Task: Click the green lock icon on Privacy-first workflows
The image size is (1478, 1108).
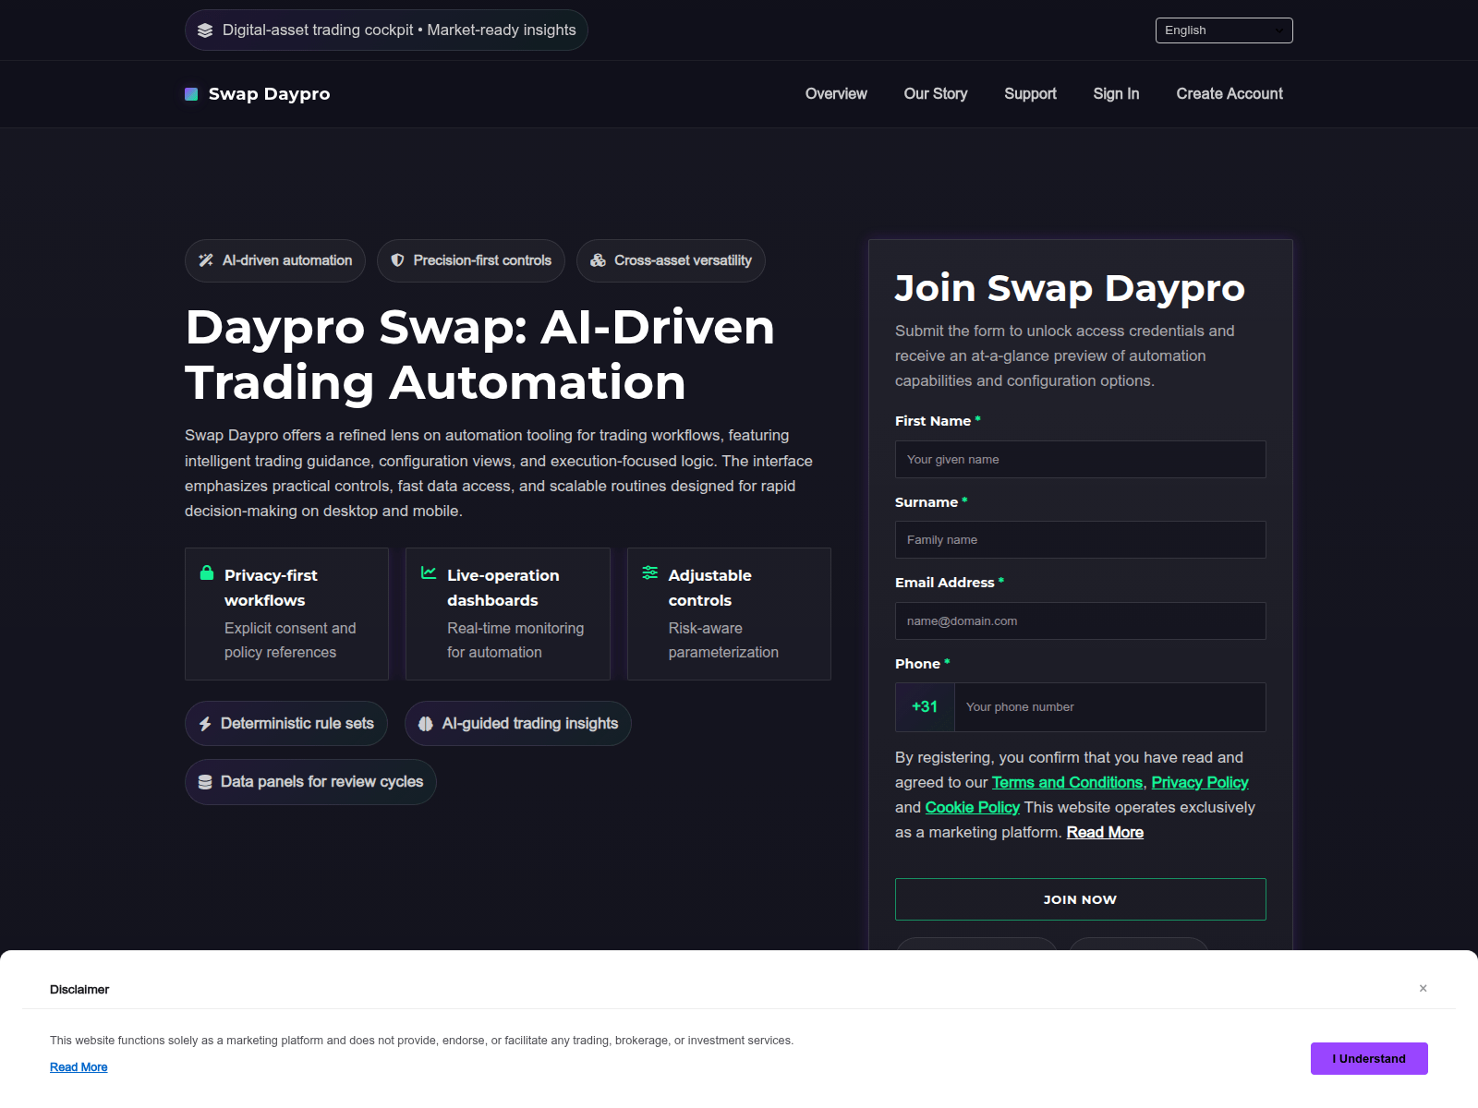Action: tap(207, 572)
